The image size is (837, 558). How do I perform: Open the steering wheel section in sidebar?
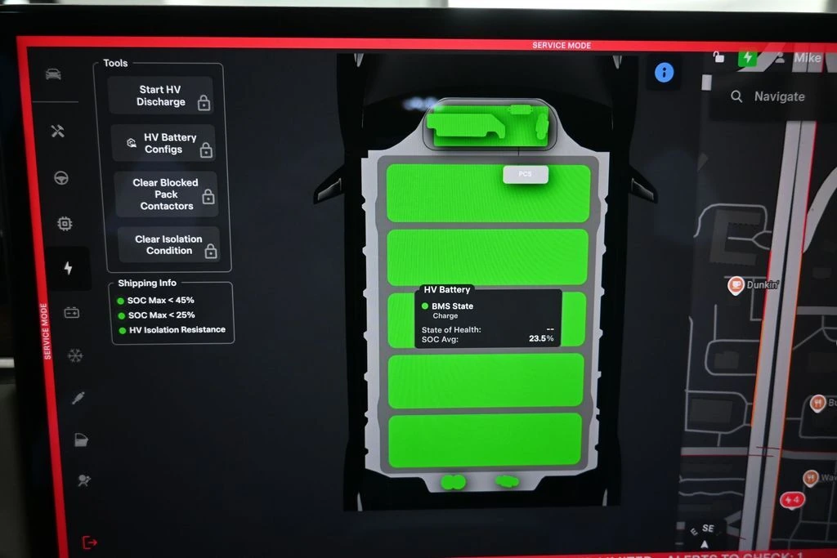point(61,178)
